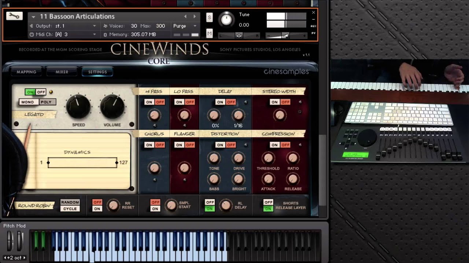Click the Distortion Bass knob
Screen dimensions: 469x263
point(214,179)
